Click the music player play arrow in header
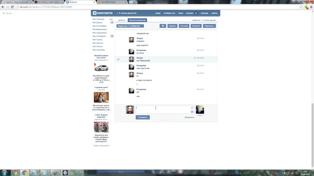The width and height of the screenshot is (314, 176). tap(196, 13)
